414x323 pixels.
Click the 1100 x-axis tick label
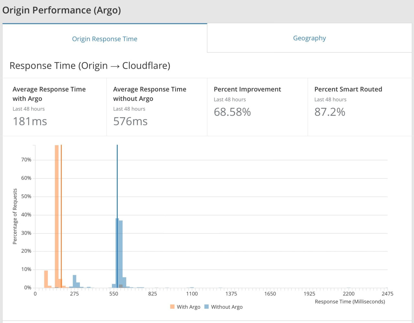click(192, 294)
